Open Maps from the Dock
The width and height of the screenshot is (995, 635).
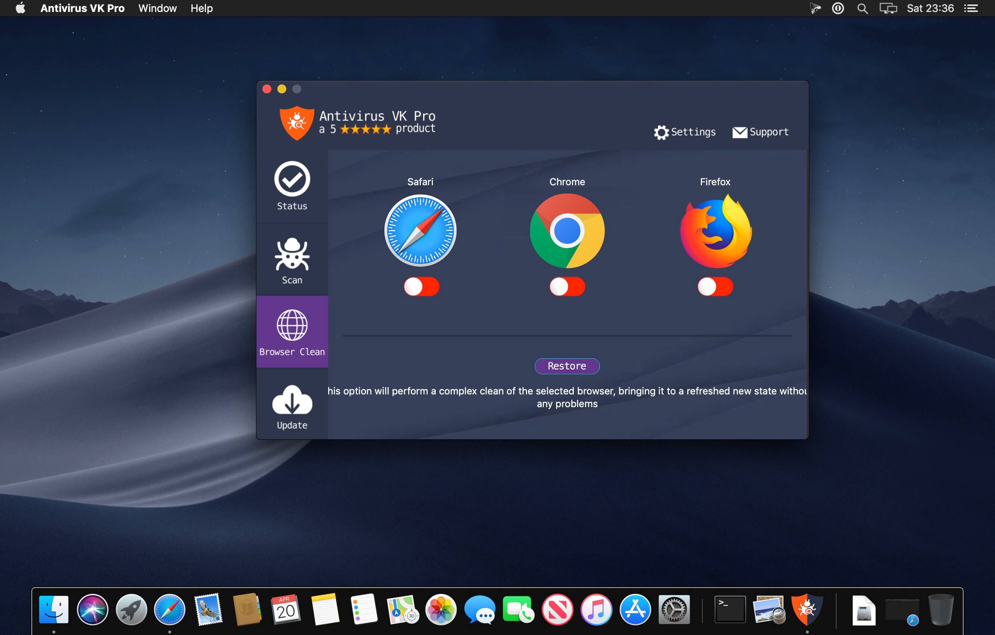pyautogui.click(x=403, y=609)
